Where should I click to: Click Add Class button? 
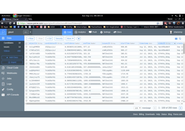(x=12, y=58)
